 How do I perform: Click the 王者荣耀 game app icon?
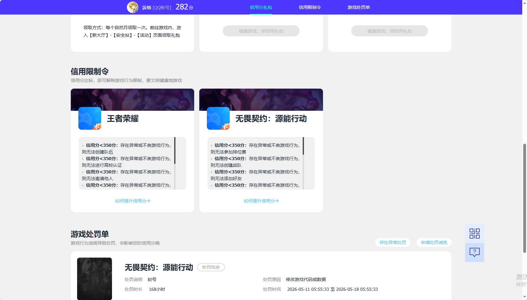tap(90, 118)
